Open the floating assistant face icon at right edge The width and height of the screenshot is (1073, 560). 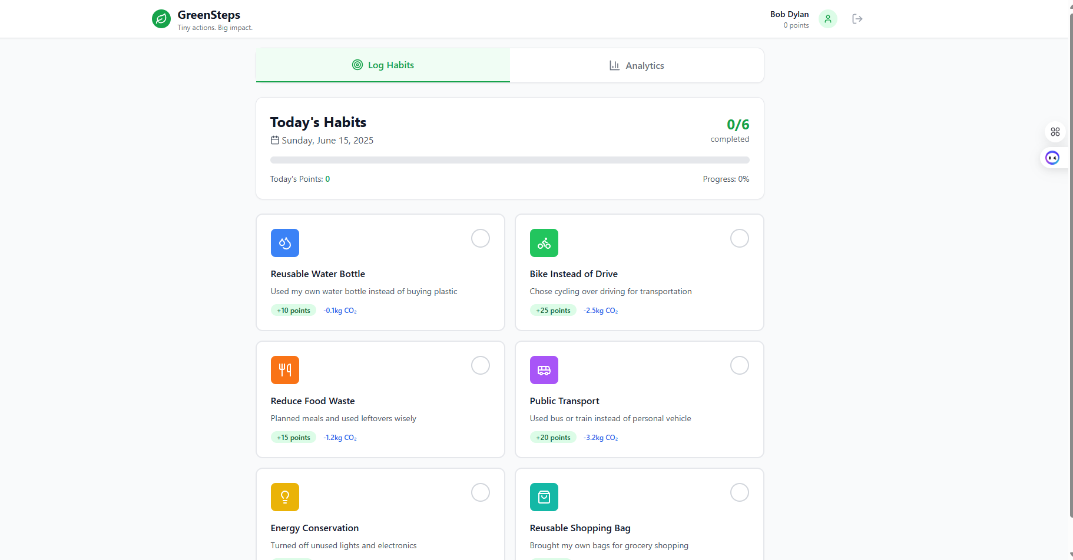point(1052,158)
